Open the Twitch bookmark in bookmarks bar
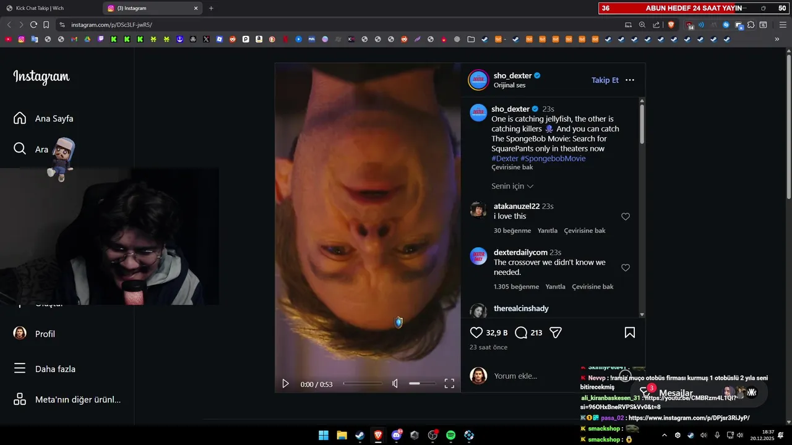Image resolution: width=792 pixels, height=445 pixels. pyautogui.click(x=100, y=39)
